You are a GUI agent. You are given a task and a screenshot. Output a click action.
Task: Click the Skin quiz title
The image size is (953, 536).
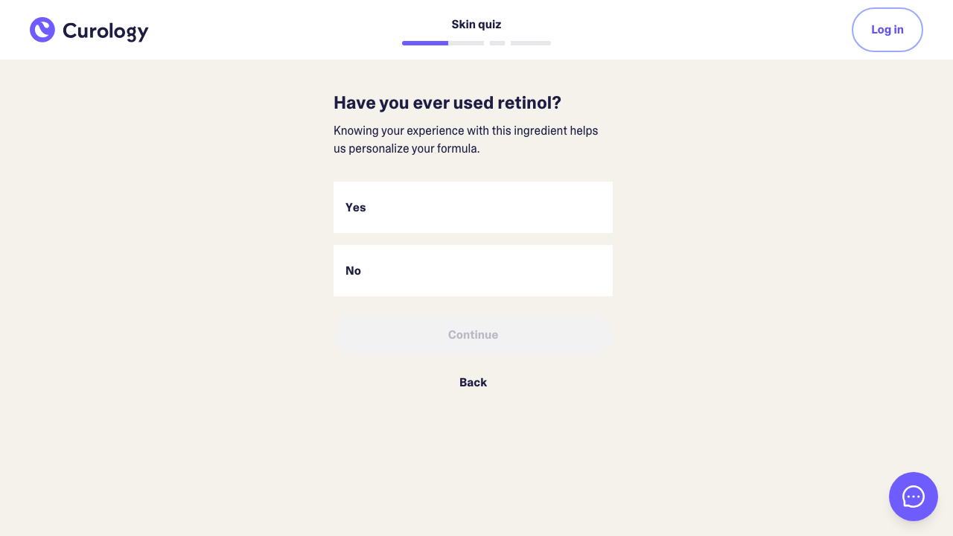click(476, 25)
